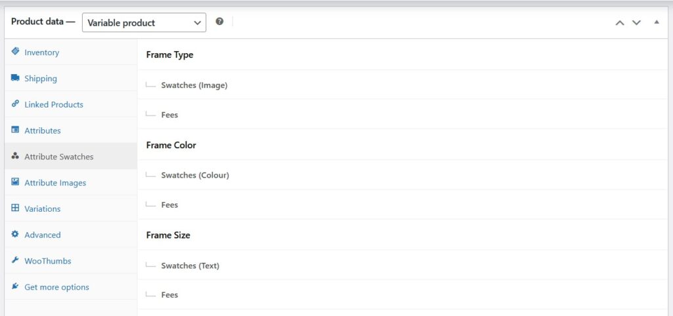Expand Swatches (Colour) under Frame Color
Screen dimensions: 673x316
[195, 175]
